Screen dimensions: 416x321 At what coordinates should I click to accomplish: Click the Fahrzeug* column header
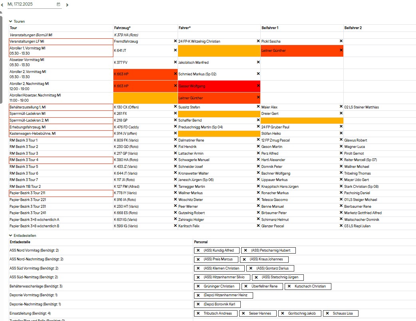122,28
